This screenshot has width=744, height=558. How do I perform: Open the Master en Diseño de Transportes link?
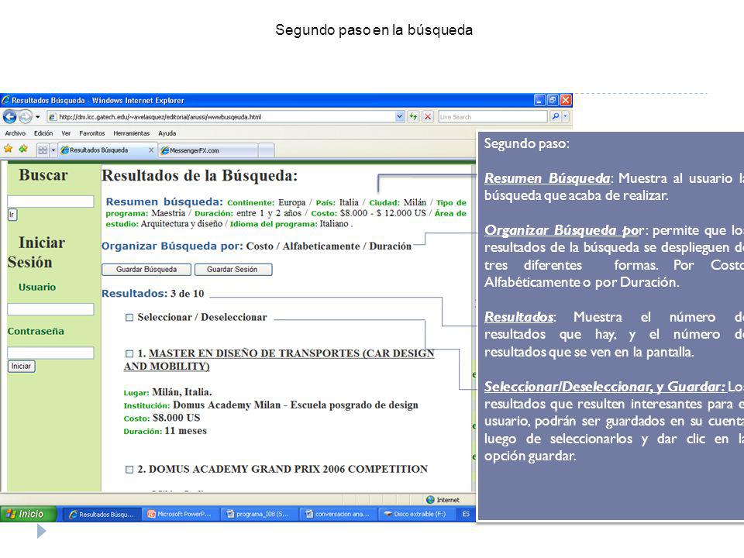(x=279, y=360)
